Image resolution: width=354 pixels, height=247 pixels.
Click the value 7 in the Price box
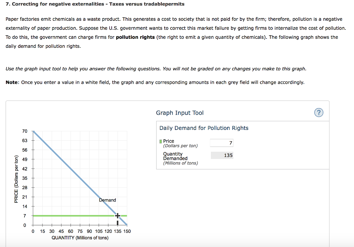pos(231,142)
